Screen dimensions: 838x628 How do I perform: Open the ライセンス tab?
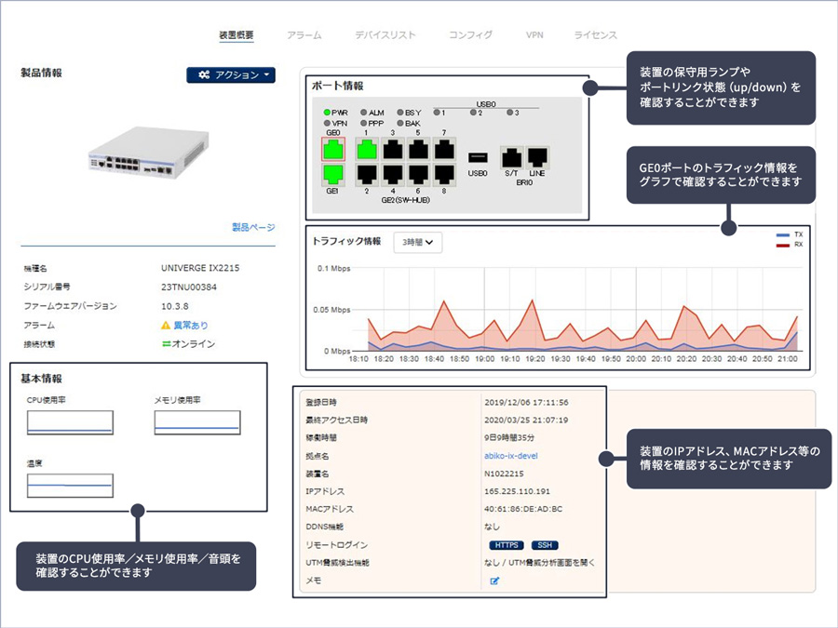(595, 35)
